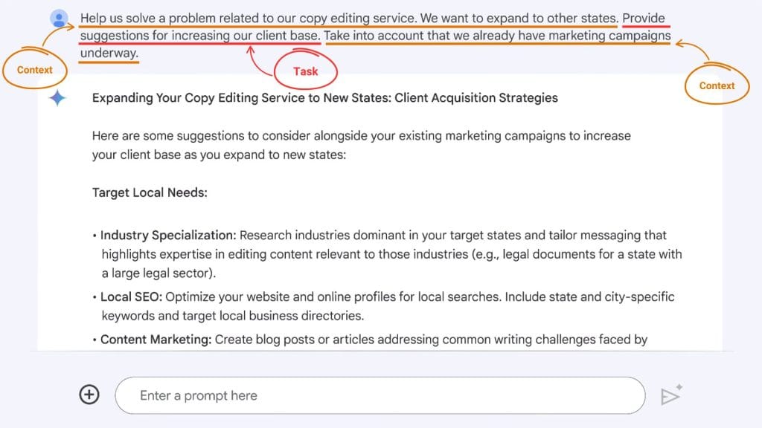Click the left 'Context' annotation bubble
The width and height of the screenshot is (762, 428).
point(35,70)
